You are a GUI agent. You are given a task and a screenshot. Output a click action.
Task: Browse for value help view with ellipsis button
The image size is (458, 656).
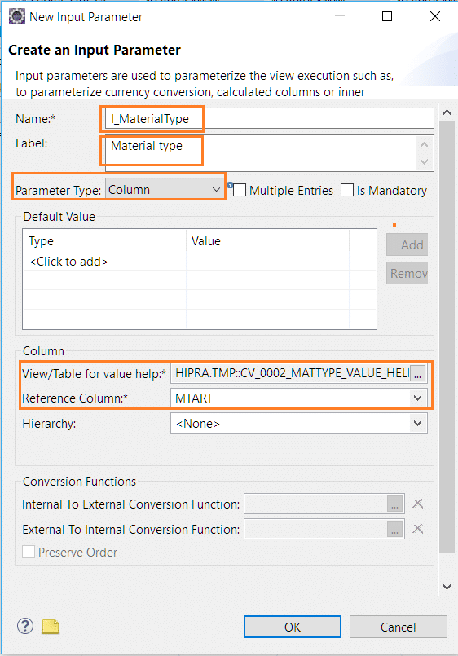click(x=417, y=373)
